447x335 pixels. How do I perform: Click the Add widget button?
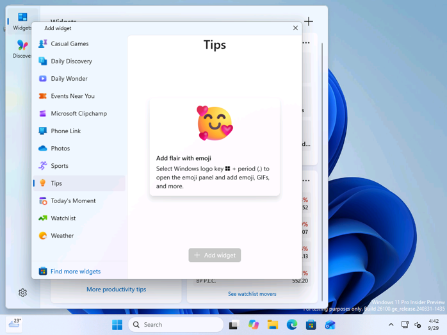click(215, 255)
